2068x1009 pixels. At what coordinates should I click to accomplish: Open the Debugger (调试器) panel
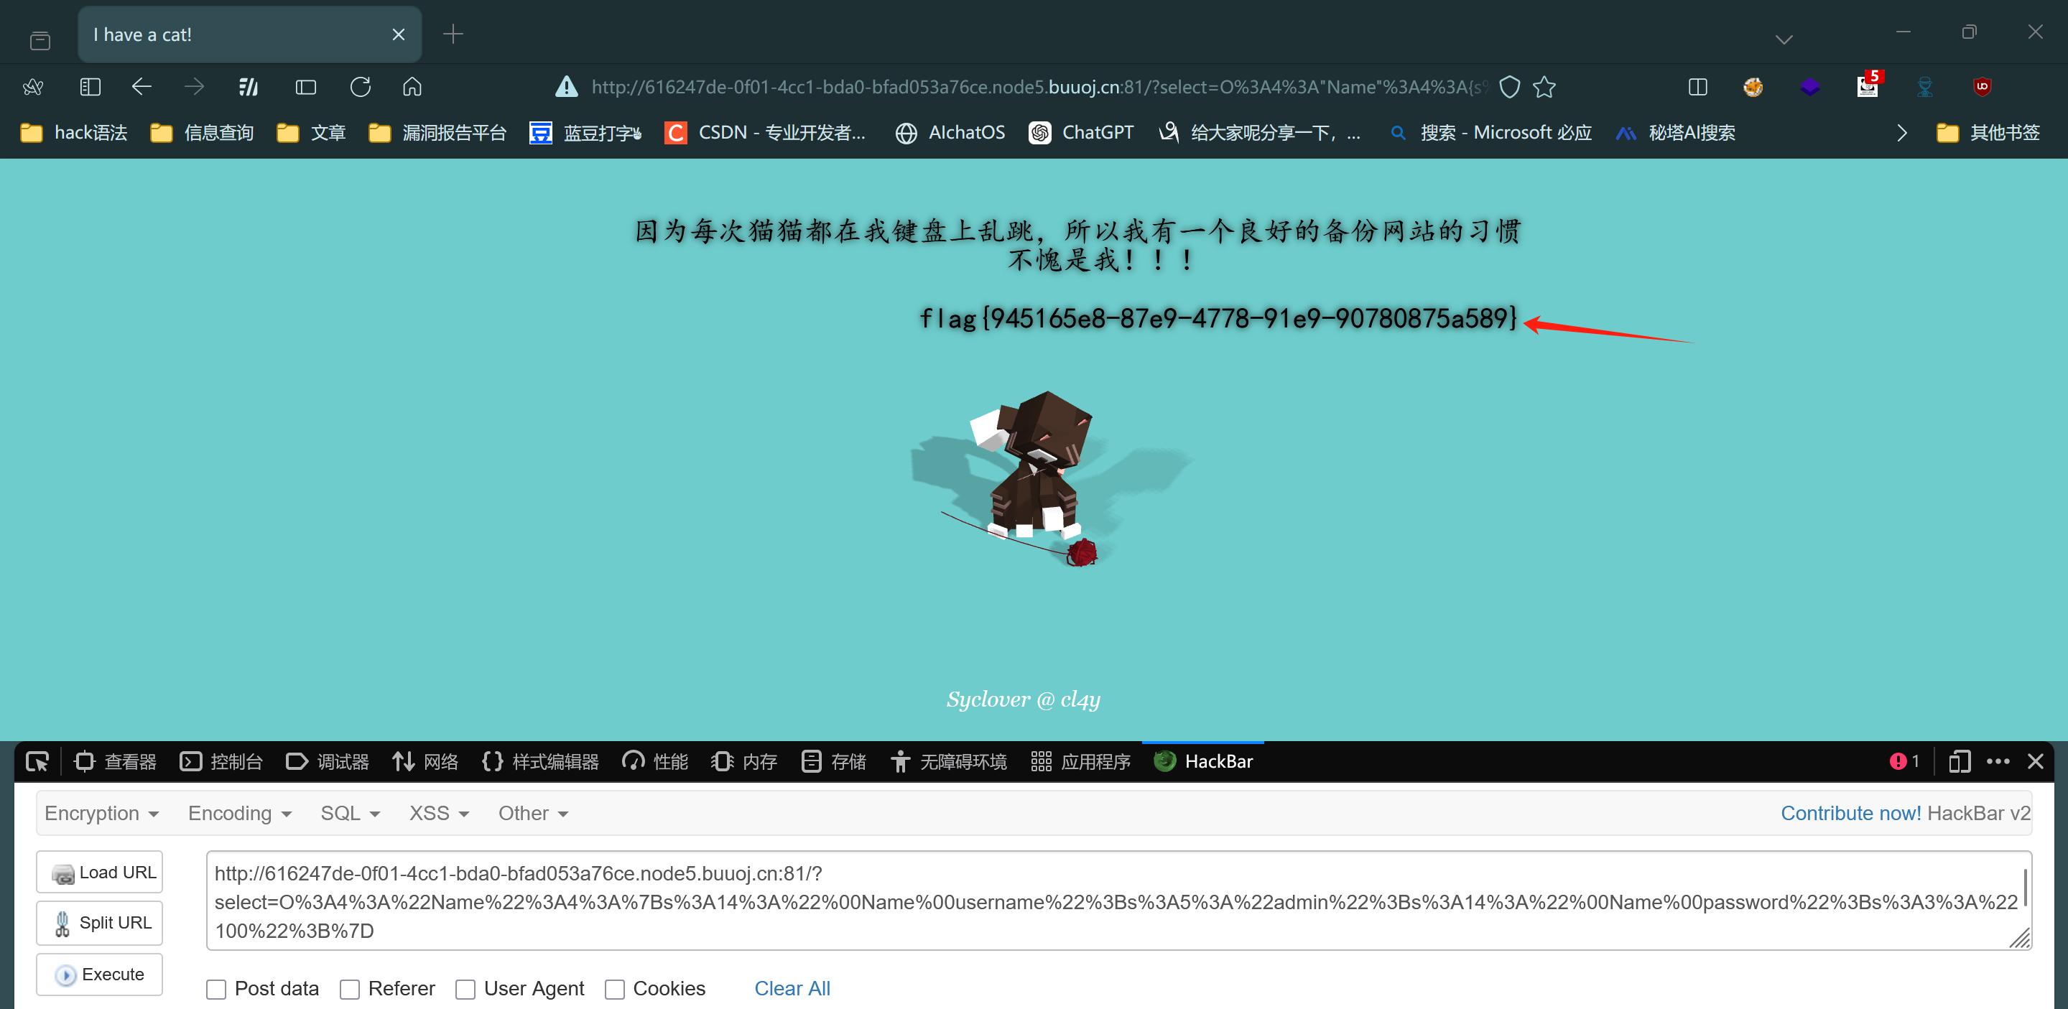click(327, 761)
